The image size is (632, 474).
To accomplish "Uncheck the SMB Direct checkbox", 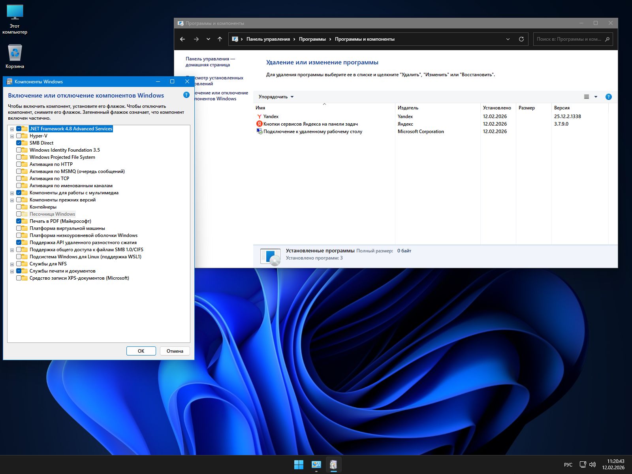I will [19, 143].
